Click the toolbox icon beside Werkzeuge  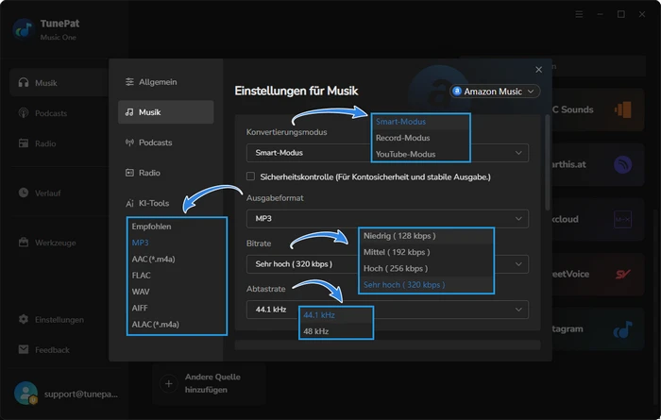coord(24,243)
